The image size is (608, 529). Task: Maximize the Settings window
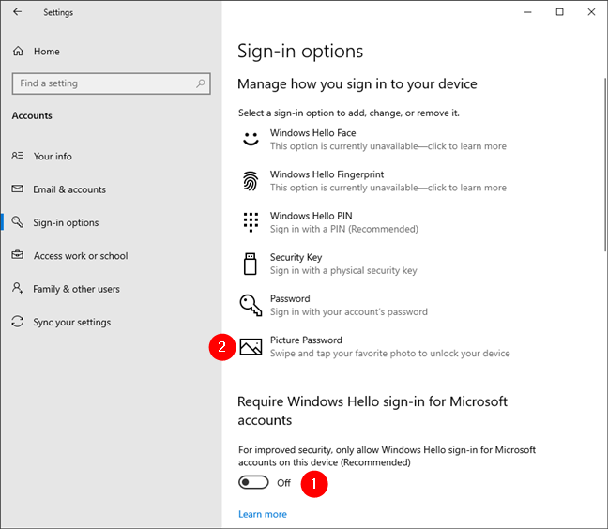559,12
